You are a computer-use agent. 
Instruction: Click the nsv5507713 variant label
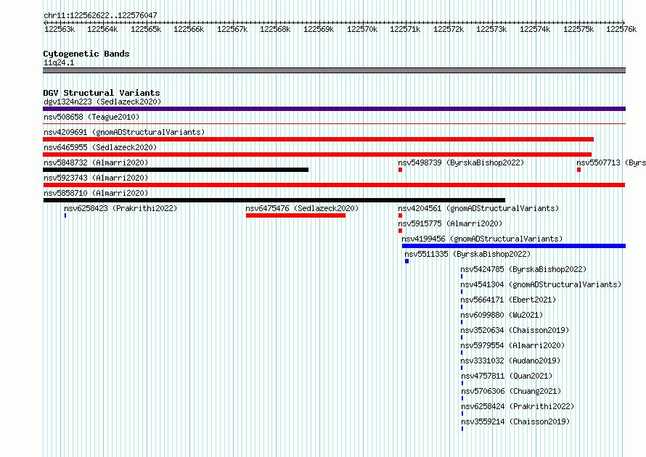click(x=611, y=162)
